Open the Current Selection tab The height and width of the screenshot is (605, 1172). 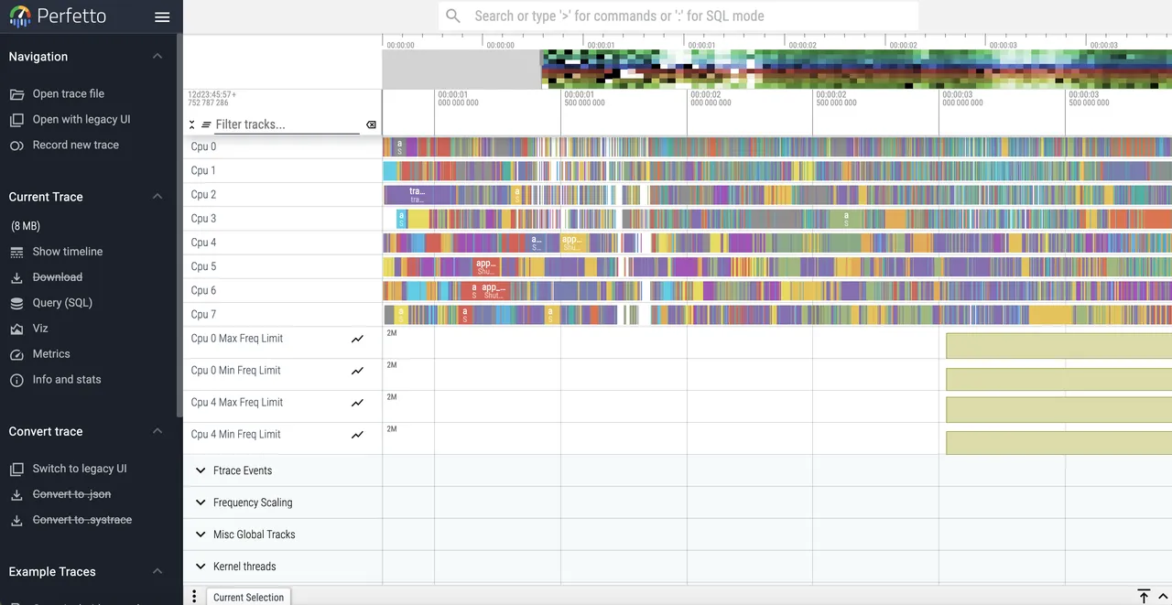(x=249, y=597)
